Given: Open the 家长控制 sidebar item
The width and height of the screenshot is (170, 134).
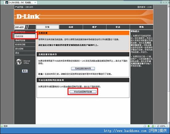Looking at the screenshot, I should pos(25,49).
